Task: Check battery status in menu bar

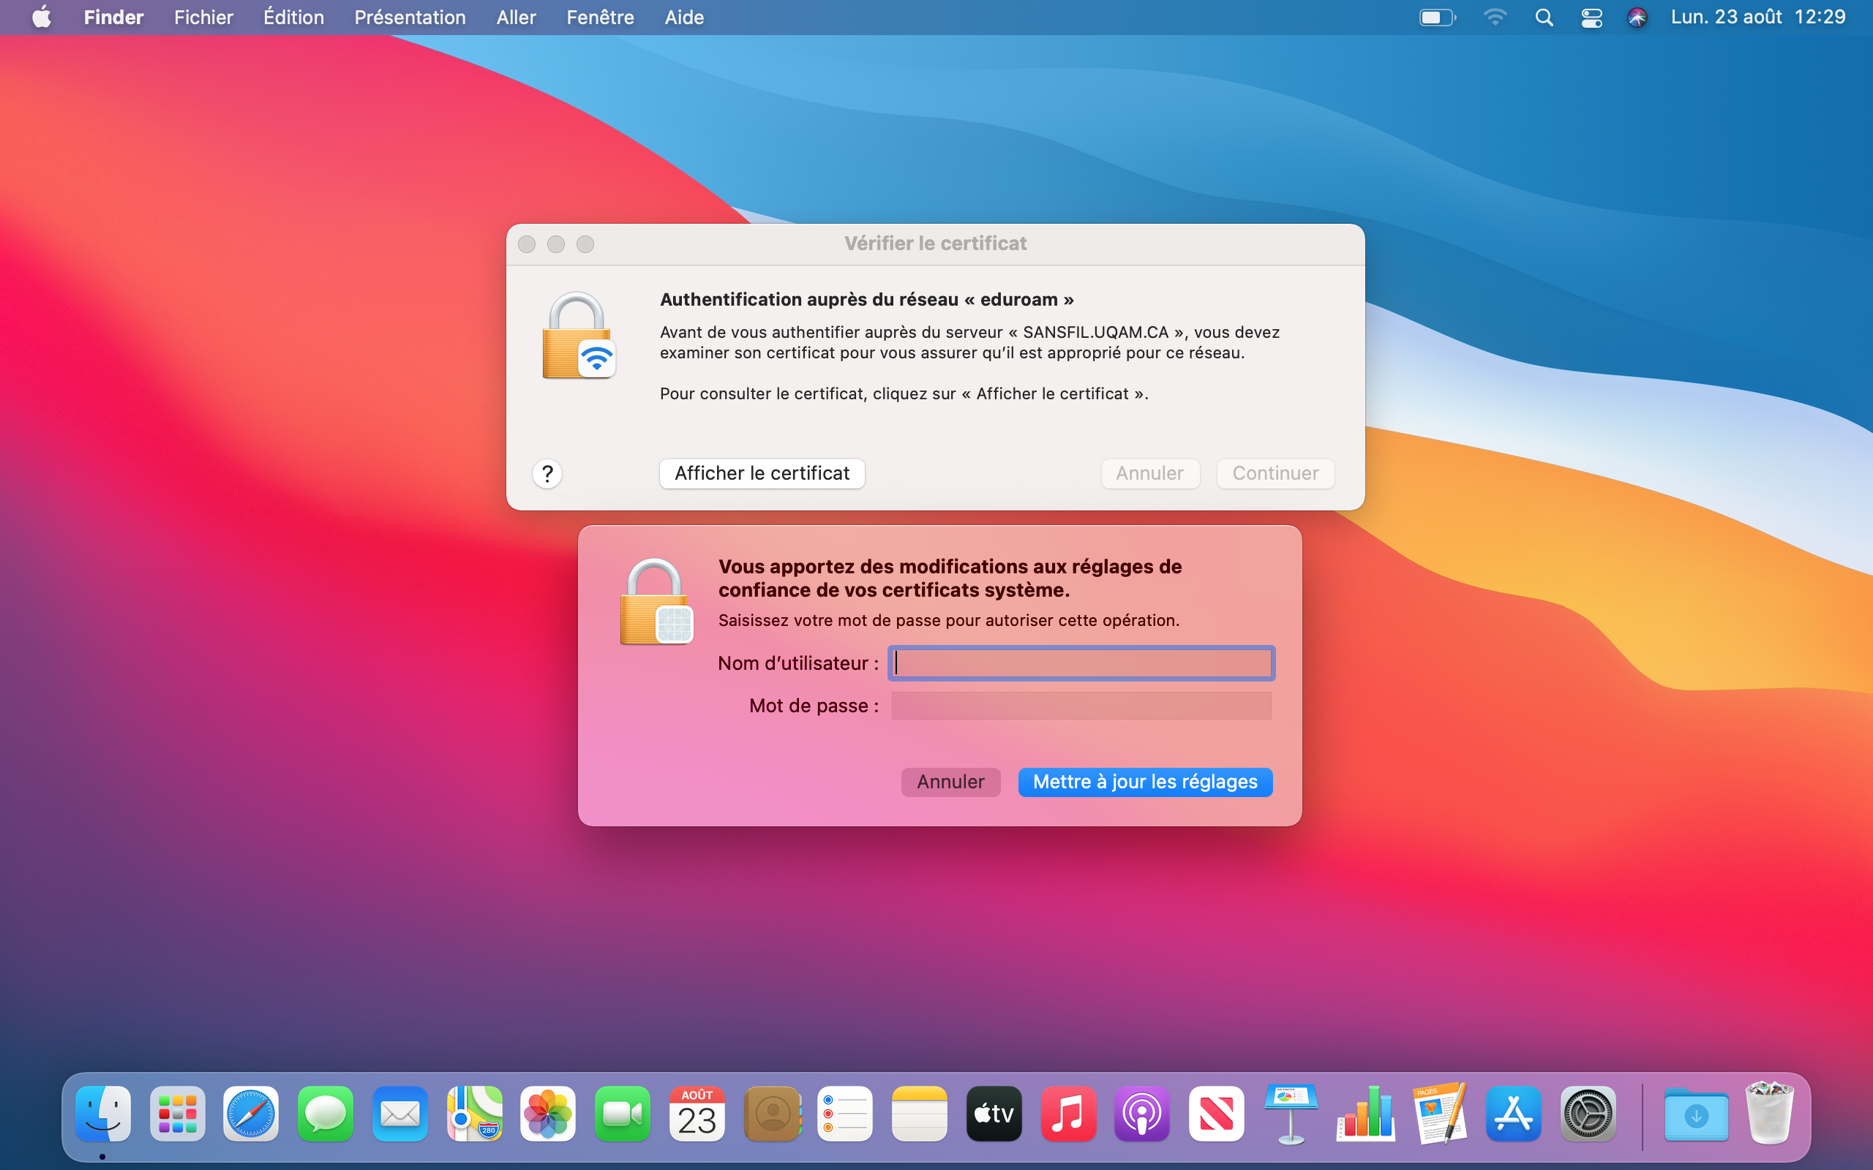Action: pyautogui.click(x=1437, y=17)
